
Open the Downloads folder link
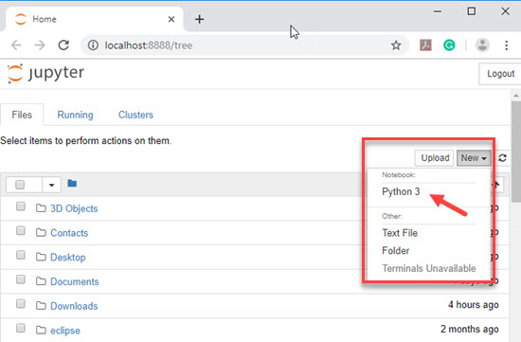click(x=74, y=306)
